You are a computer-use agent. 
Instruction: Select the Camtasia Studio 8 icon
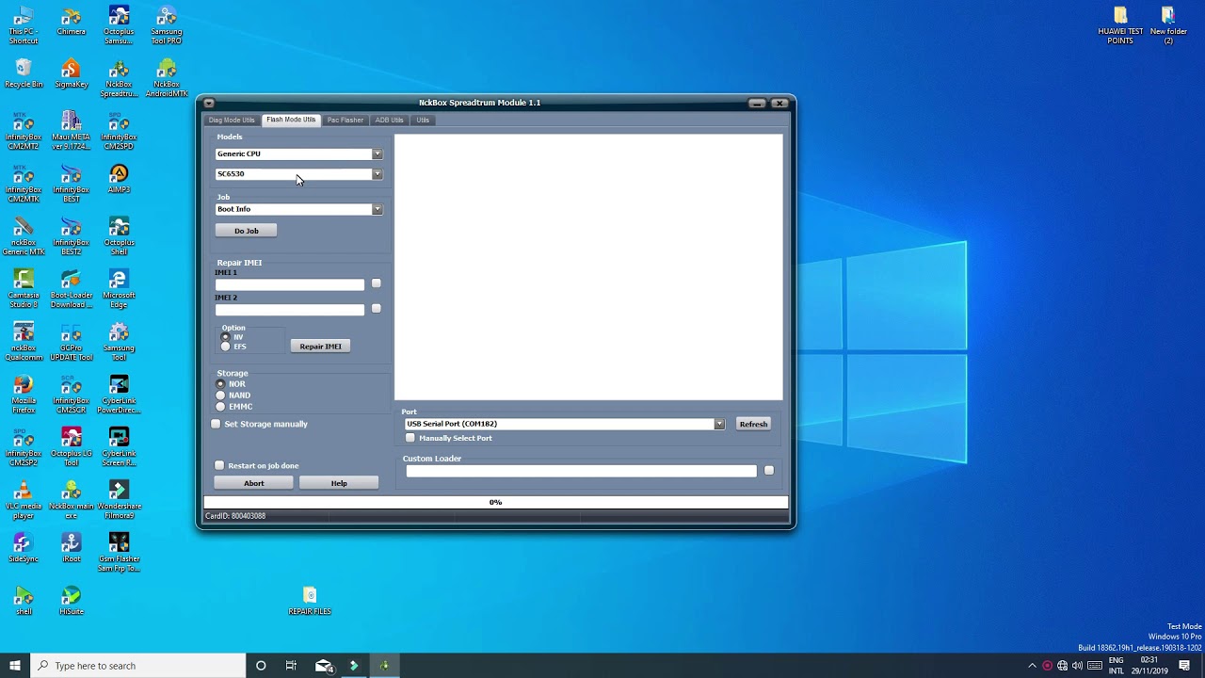click(x=24, y=289)
